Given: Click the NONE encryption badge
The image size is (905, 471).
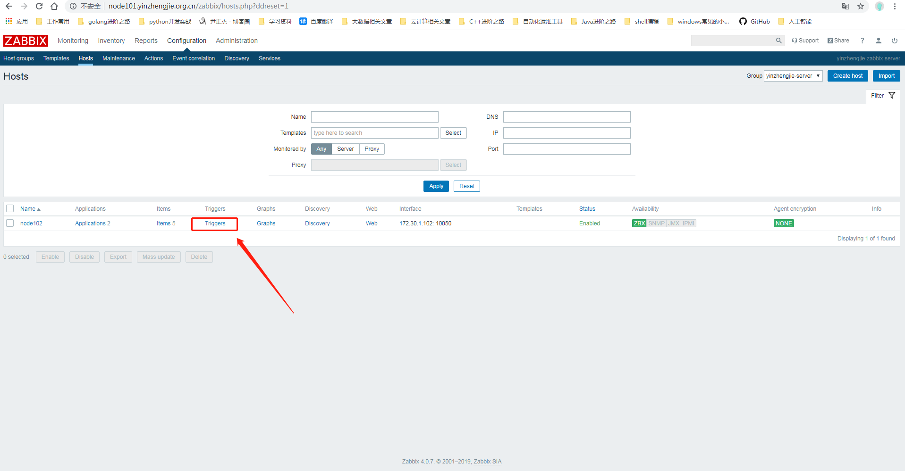Looking at the screenshot, I should click(784, 223).
